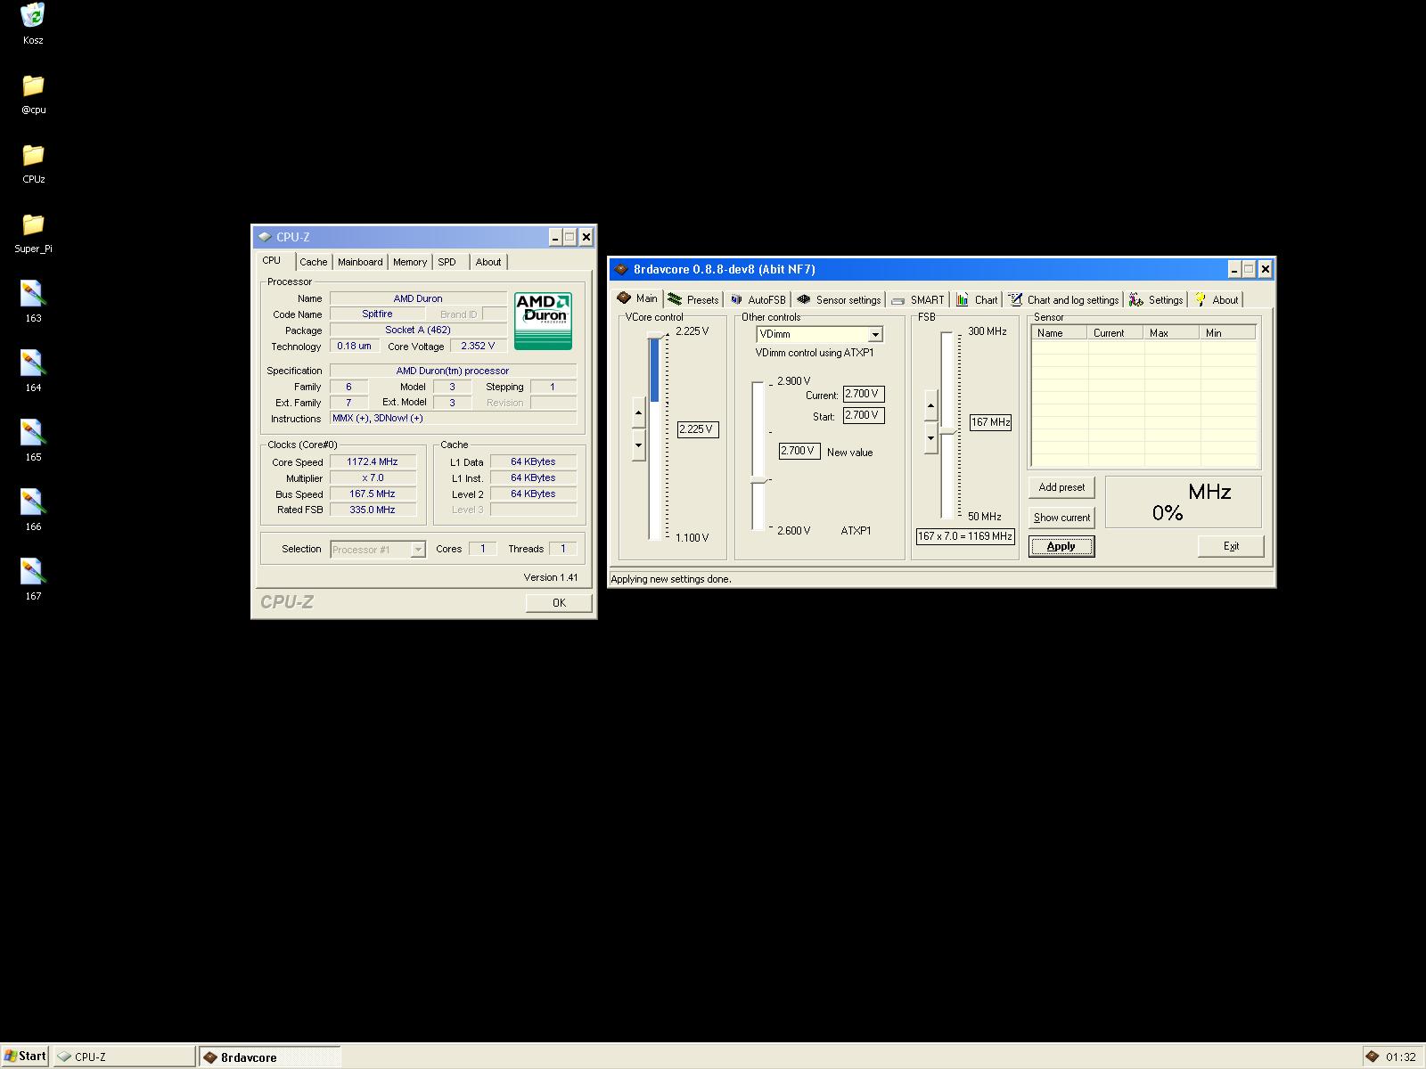
Task: Decrease VCore with the down arrow
Action: pos(638,445)
